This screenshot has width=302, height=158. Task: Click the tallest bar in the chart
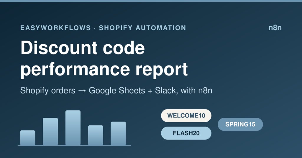coord(73,128)
